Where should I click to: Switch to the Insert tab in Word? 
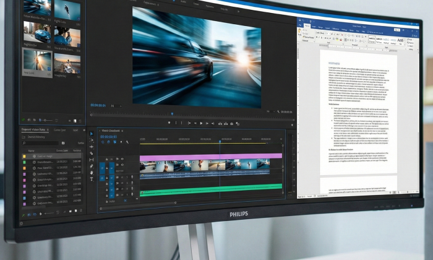(314, 27)
